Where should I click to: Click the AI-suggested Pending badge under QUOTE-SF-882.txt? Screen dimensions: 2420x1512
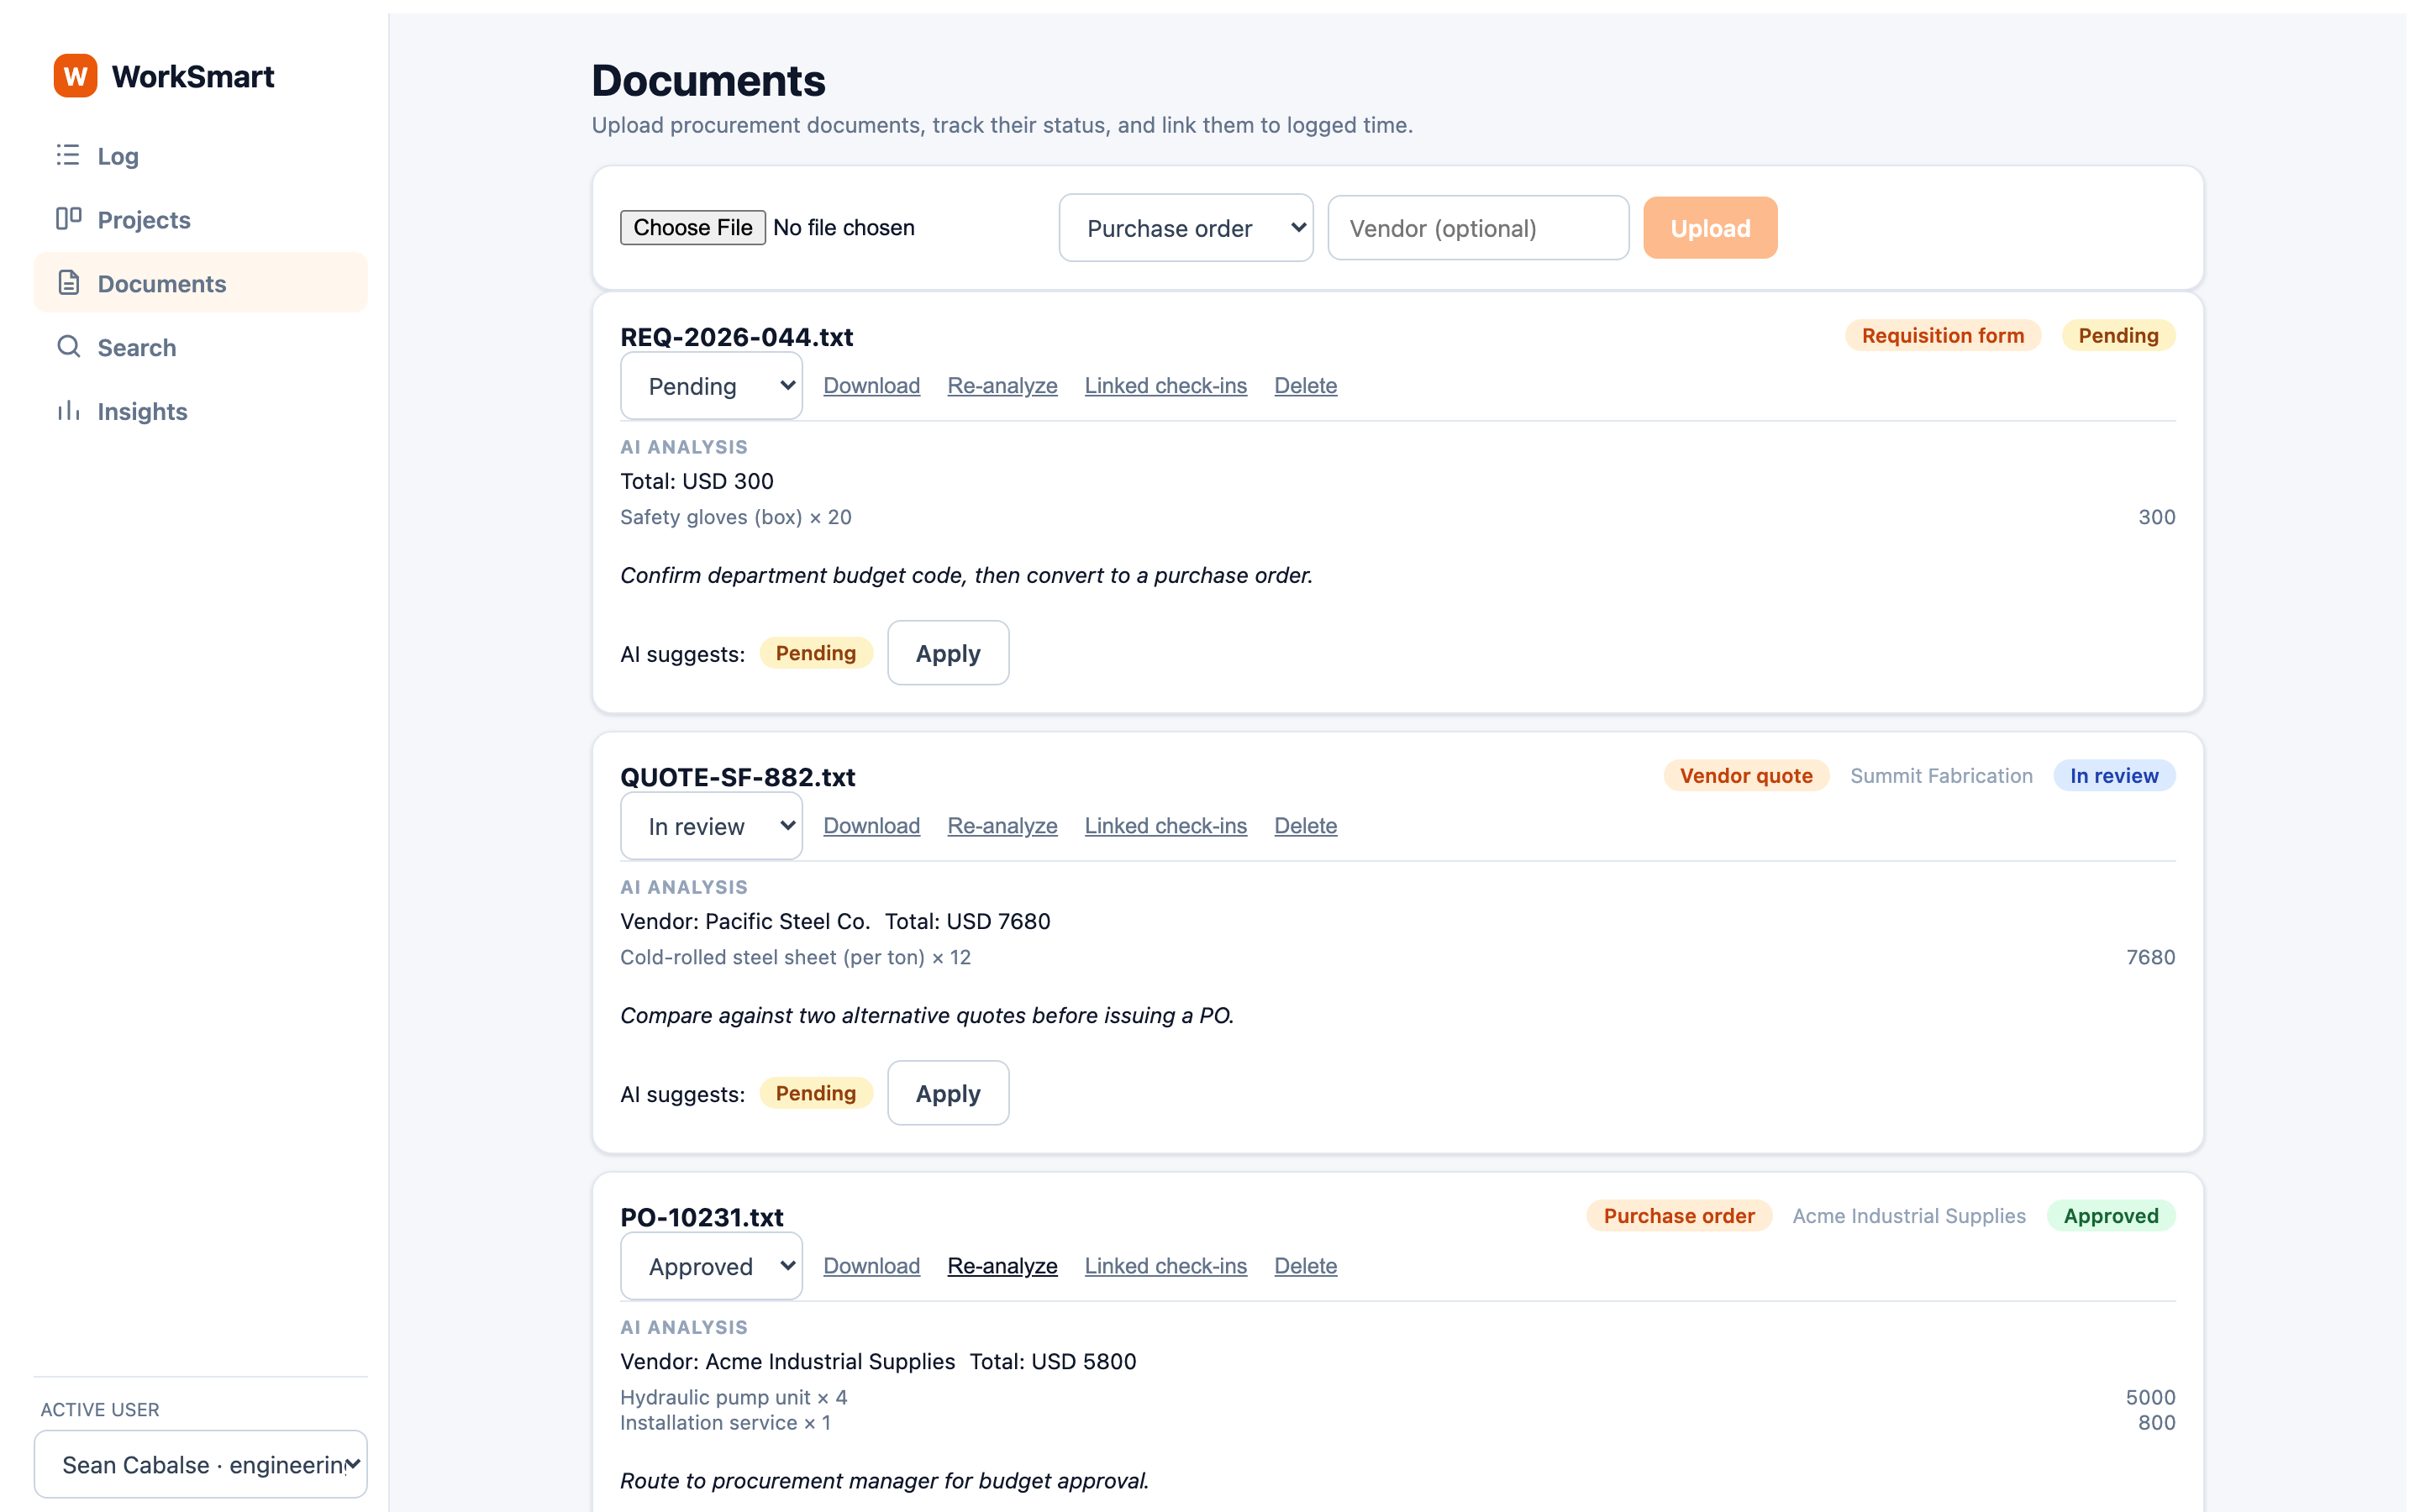coord(815,1093)
